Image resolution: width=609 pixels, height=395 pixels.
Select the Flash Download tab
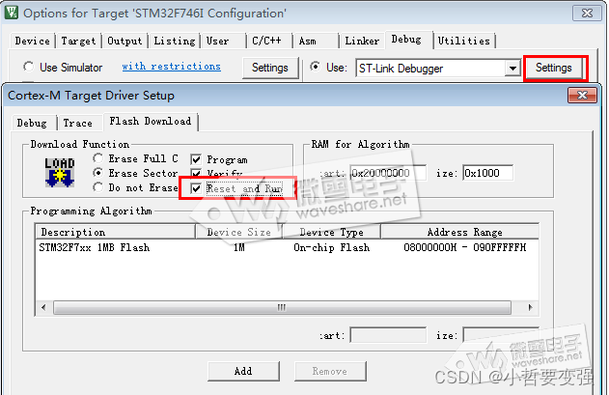click(151, 122)
